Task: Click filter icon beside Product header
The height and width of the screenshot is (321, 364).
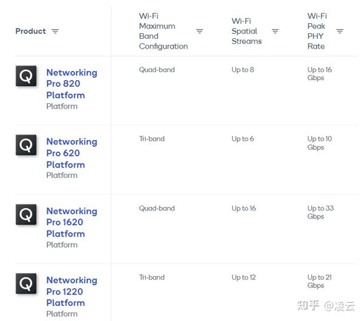Action: click(x=55, y=31)
